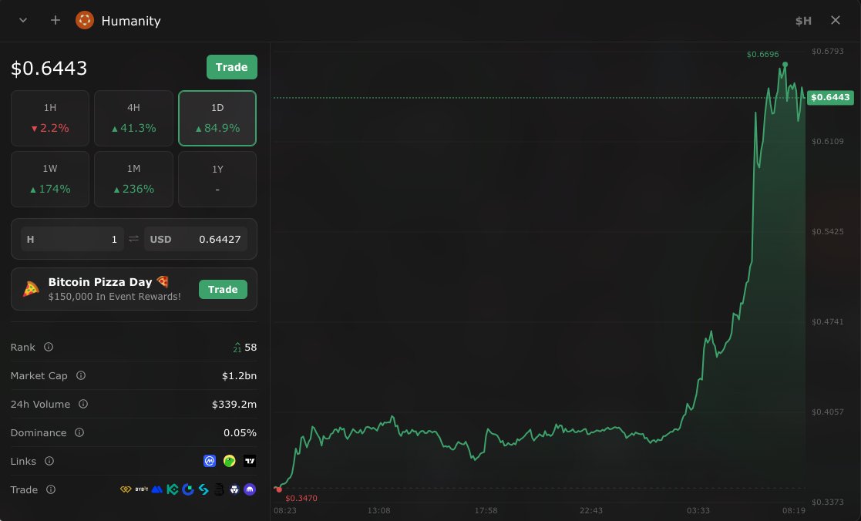Trade on Gate.io icon
The height and width of the screenshot is (521, 861).
pos(188,489)
